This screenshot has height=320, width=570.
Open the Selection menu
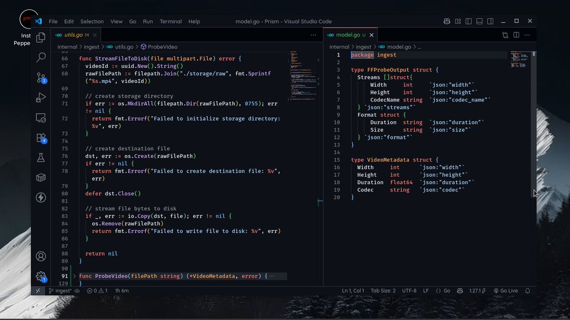point(92,21)
